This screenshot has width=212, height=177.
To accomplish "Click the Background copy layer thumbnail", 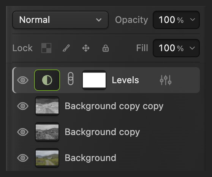I will coord(47,132).
